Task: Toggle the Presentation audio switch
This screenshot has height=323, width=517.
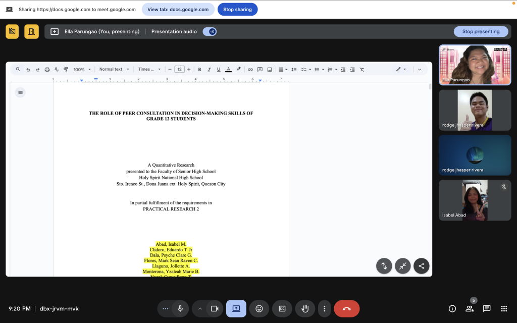Action: tap(210, 31)
